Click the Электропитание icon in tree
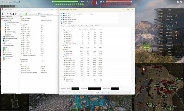 [6, 31]
